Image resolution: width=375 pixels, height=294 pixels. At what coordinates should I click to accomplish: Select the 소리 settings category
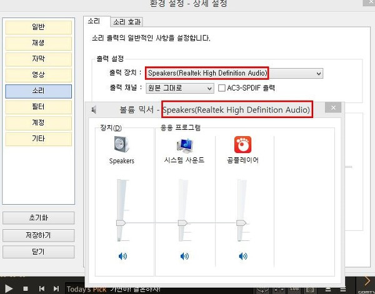coord(38,91)
